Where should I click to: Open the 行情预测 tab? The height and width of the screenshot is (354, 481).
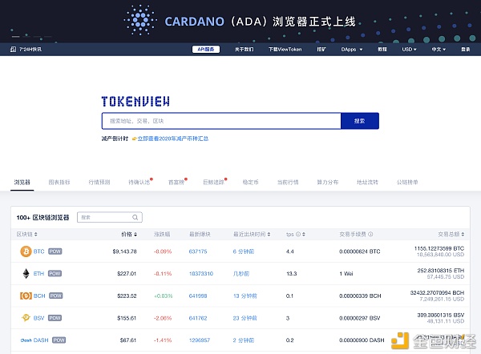pos(99,183)
